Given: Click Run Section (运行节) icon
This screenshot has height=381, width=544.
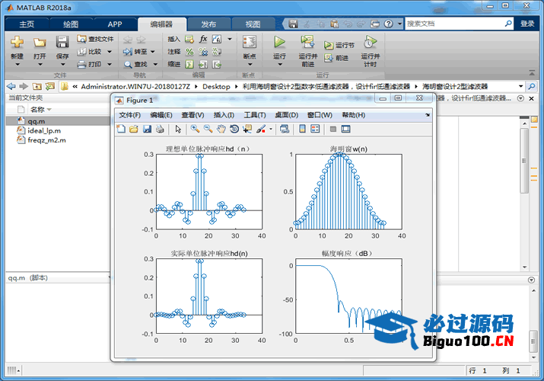Looking at the screenshot, I should [x=328, y=45].
